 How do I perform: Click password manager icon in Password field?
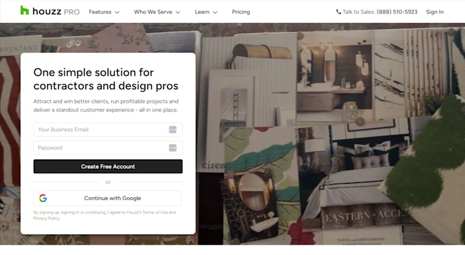pos(172,148)
